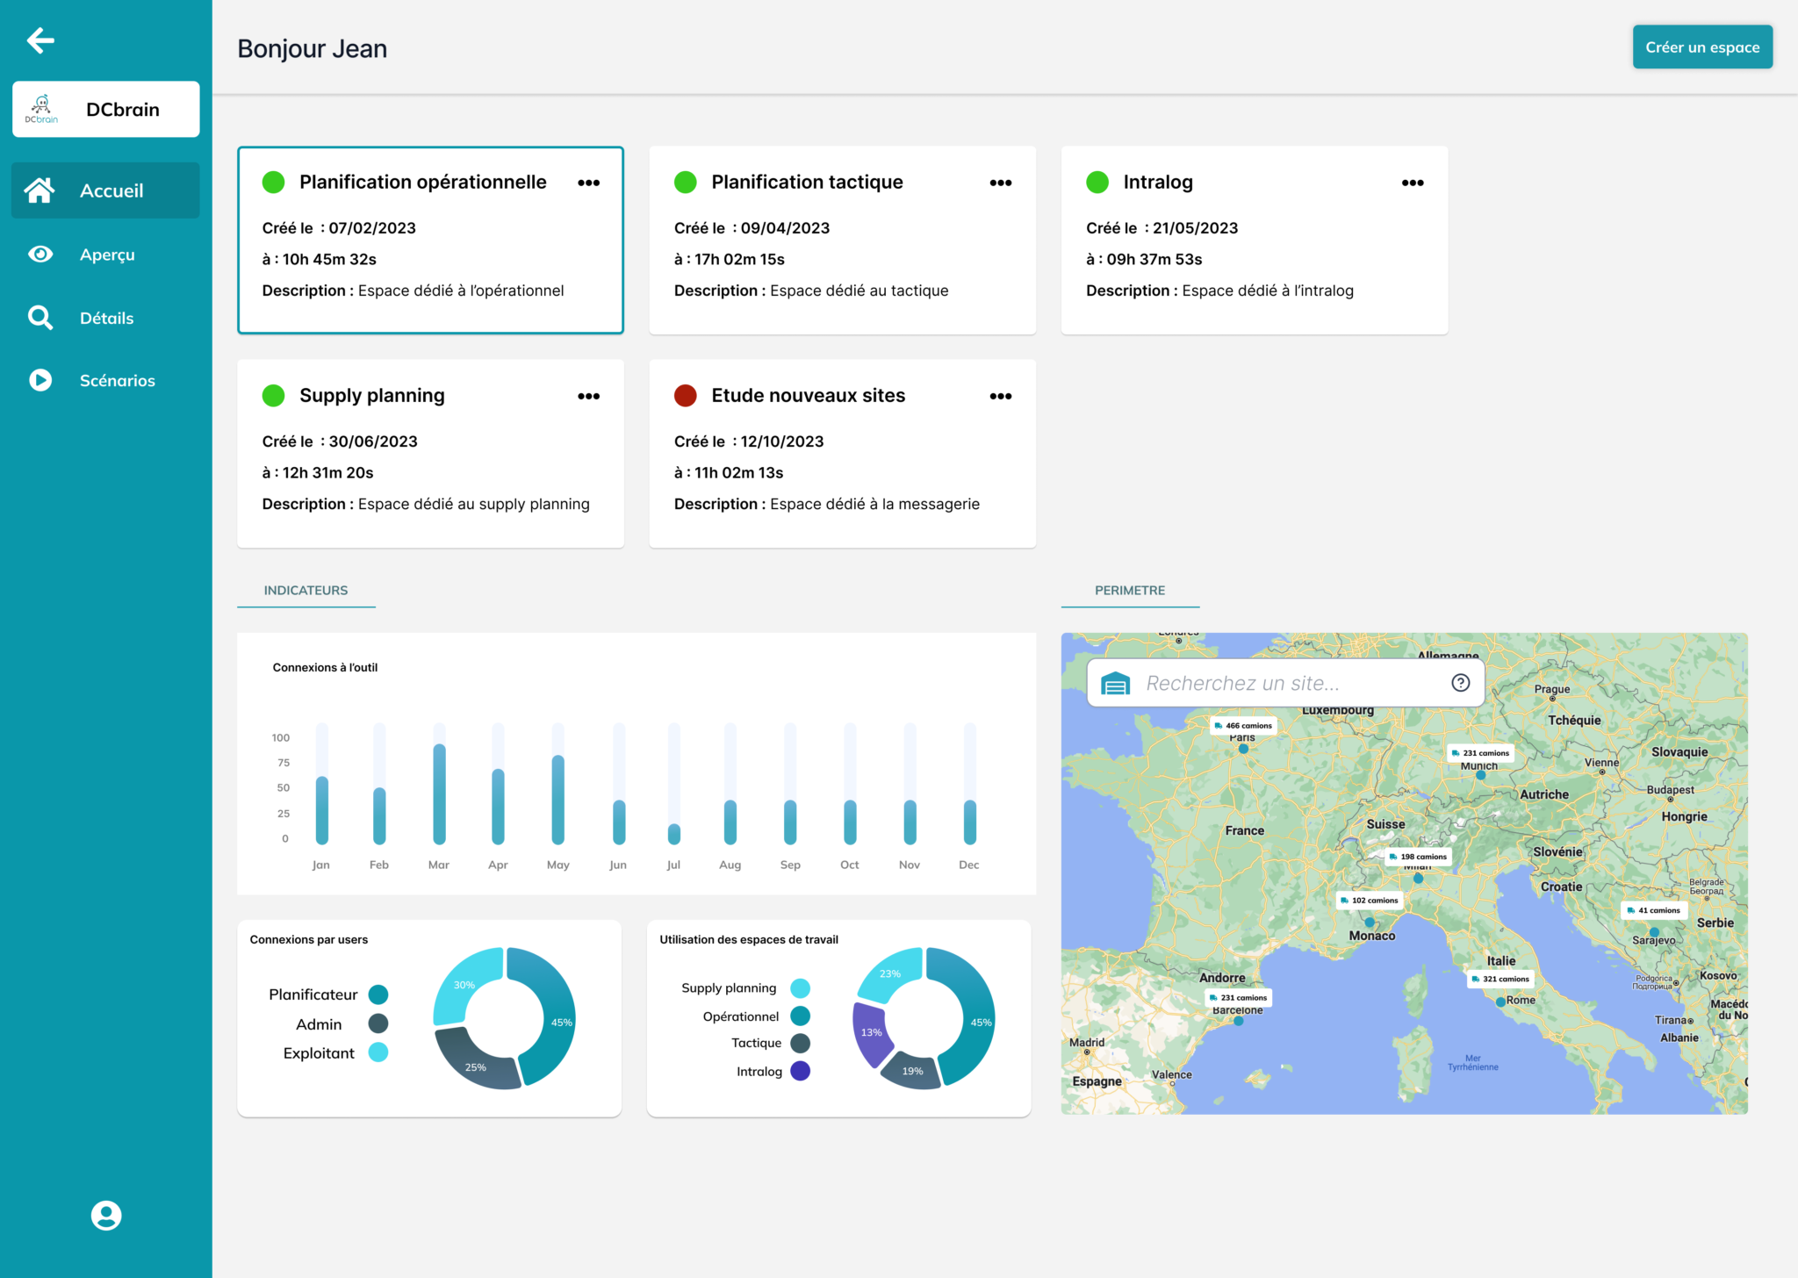
Task: Switch to the PERIMETRE tab
Action: (1129, 591)
